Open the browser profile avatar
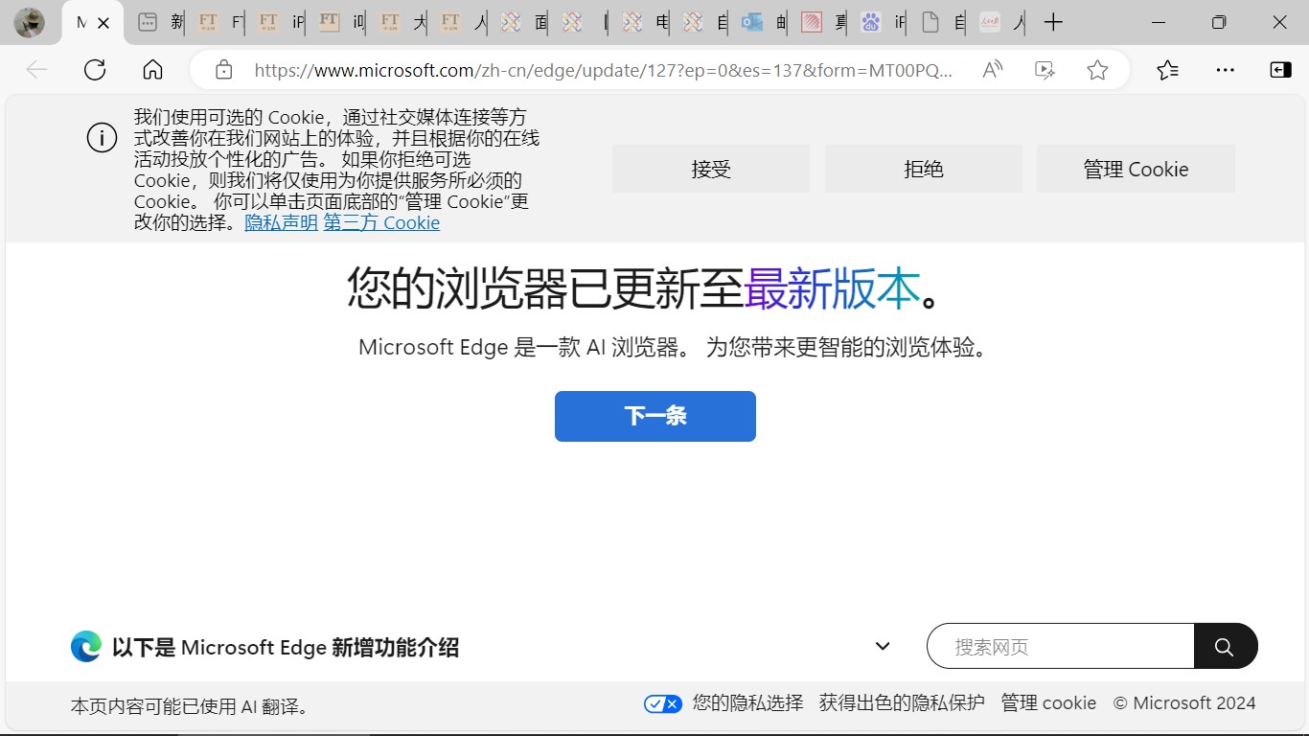The height and width of the screenshot is (736, 1309). click(30, 23)
